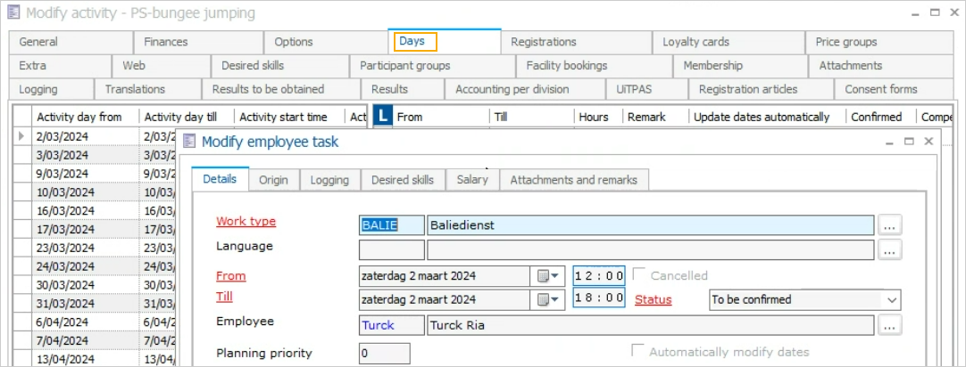
Task: Click the Work type link label
Action: [246, 222]
